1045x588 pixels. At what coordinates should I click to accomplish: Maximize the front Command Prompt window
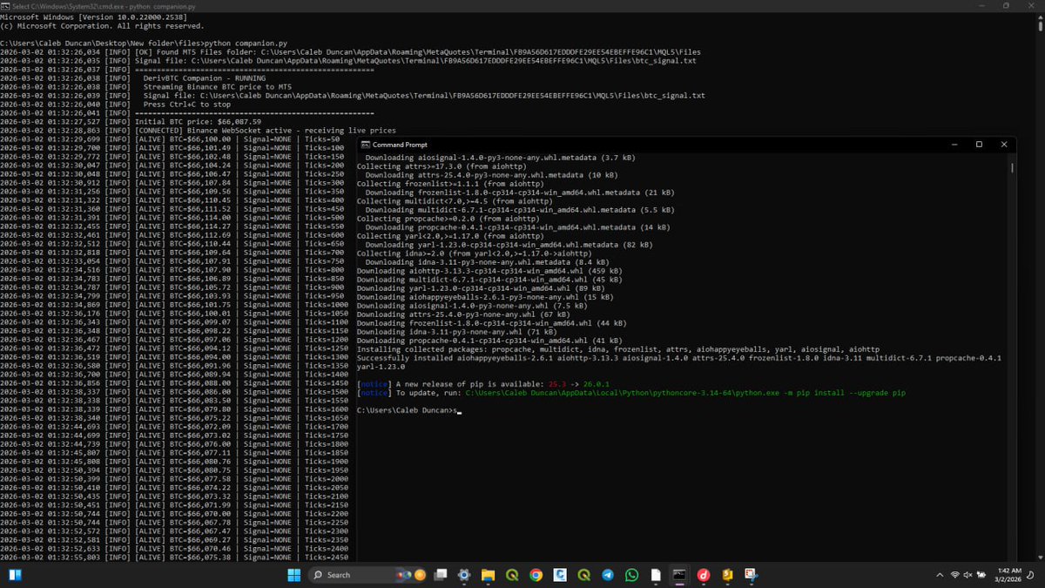coord(979,144)
